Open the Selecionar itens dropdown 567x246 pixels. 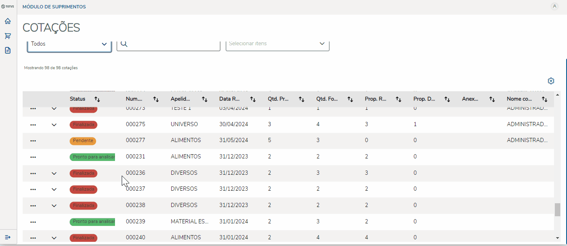click(x=277, y=44)
